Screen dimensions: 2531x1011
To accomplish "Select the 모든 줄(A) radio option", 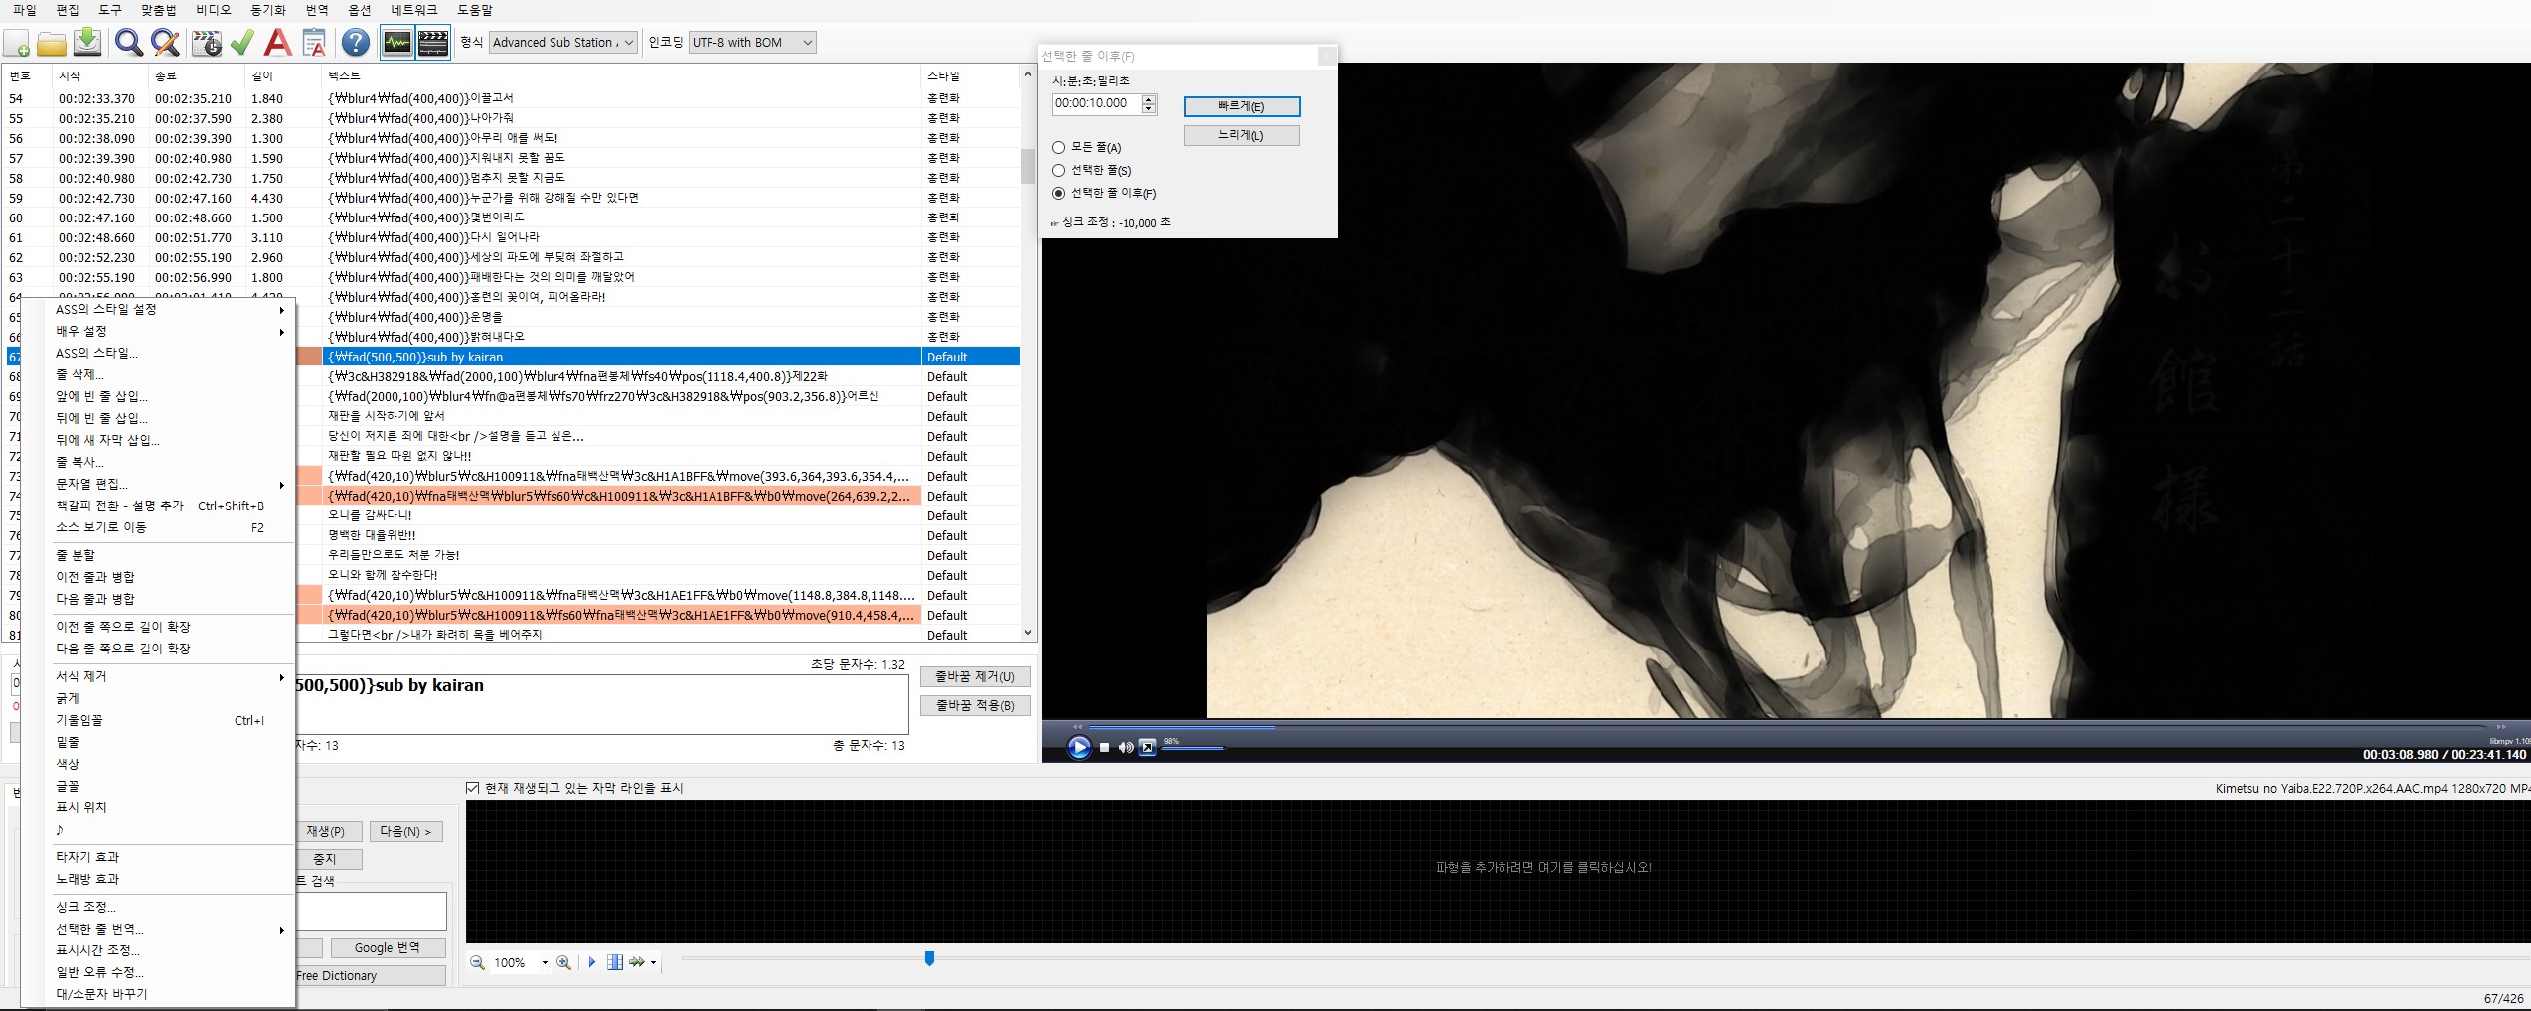I will 1086,147.
